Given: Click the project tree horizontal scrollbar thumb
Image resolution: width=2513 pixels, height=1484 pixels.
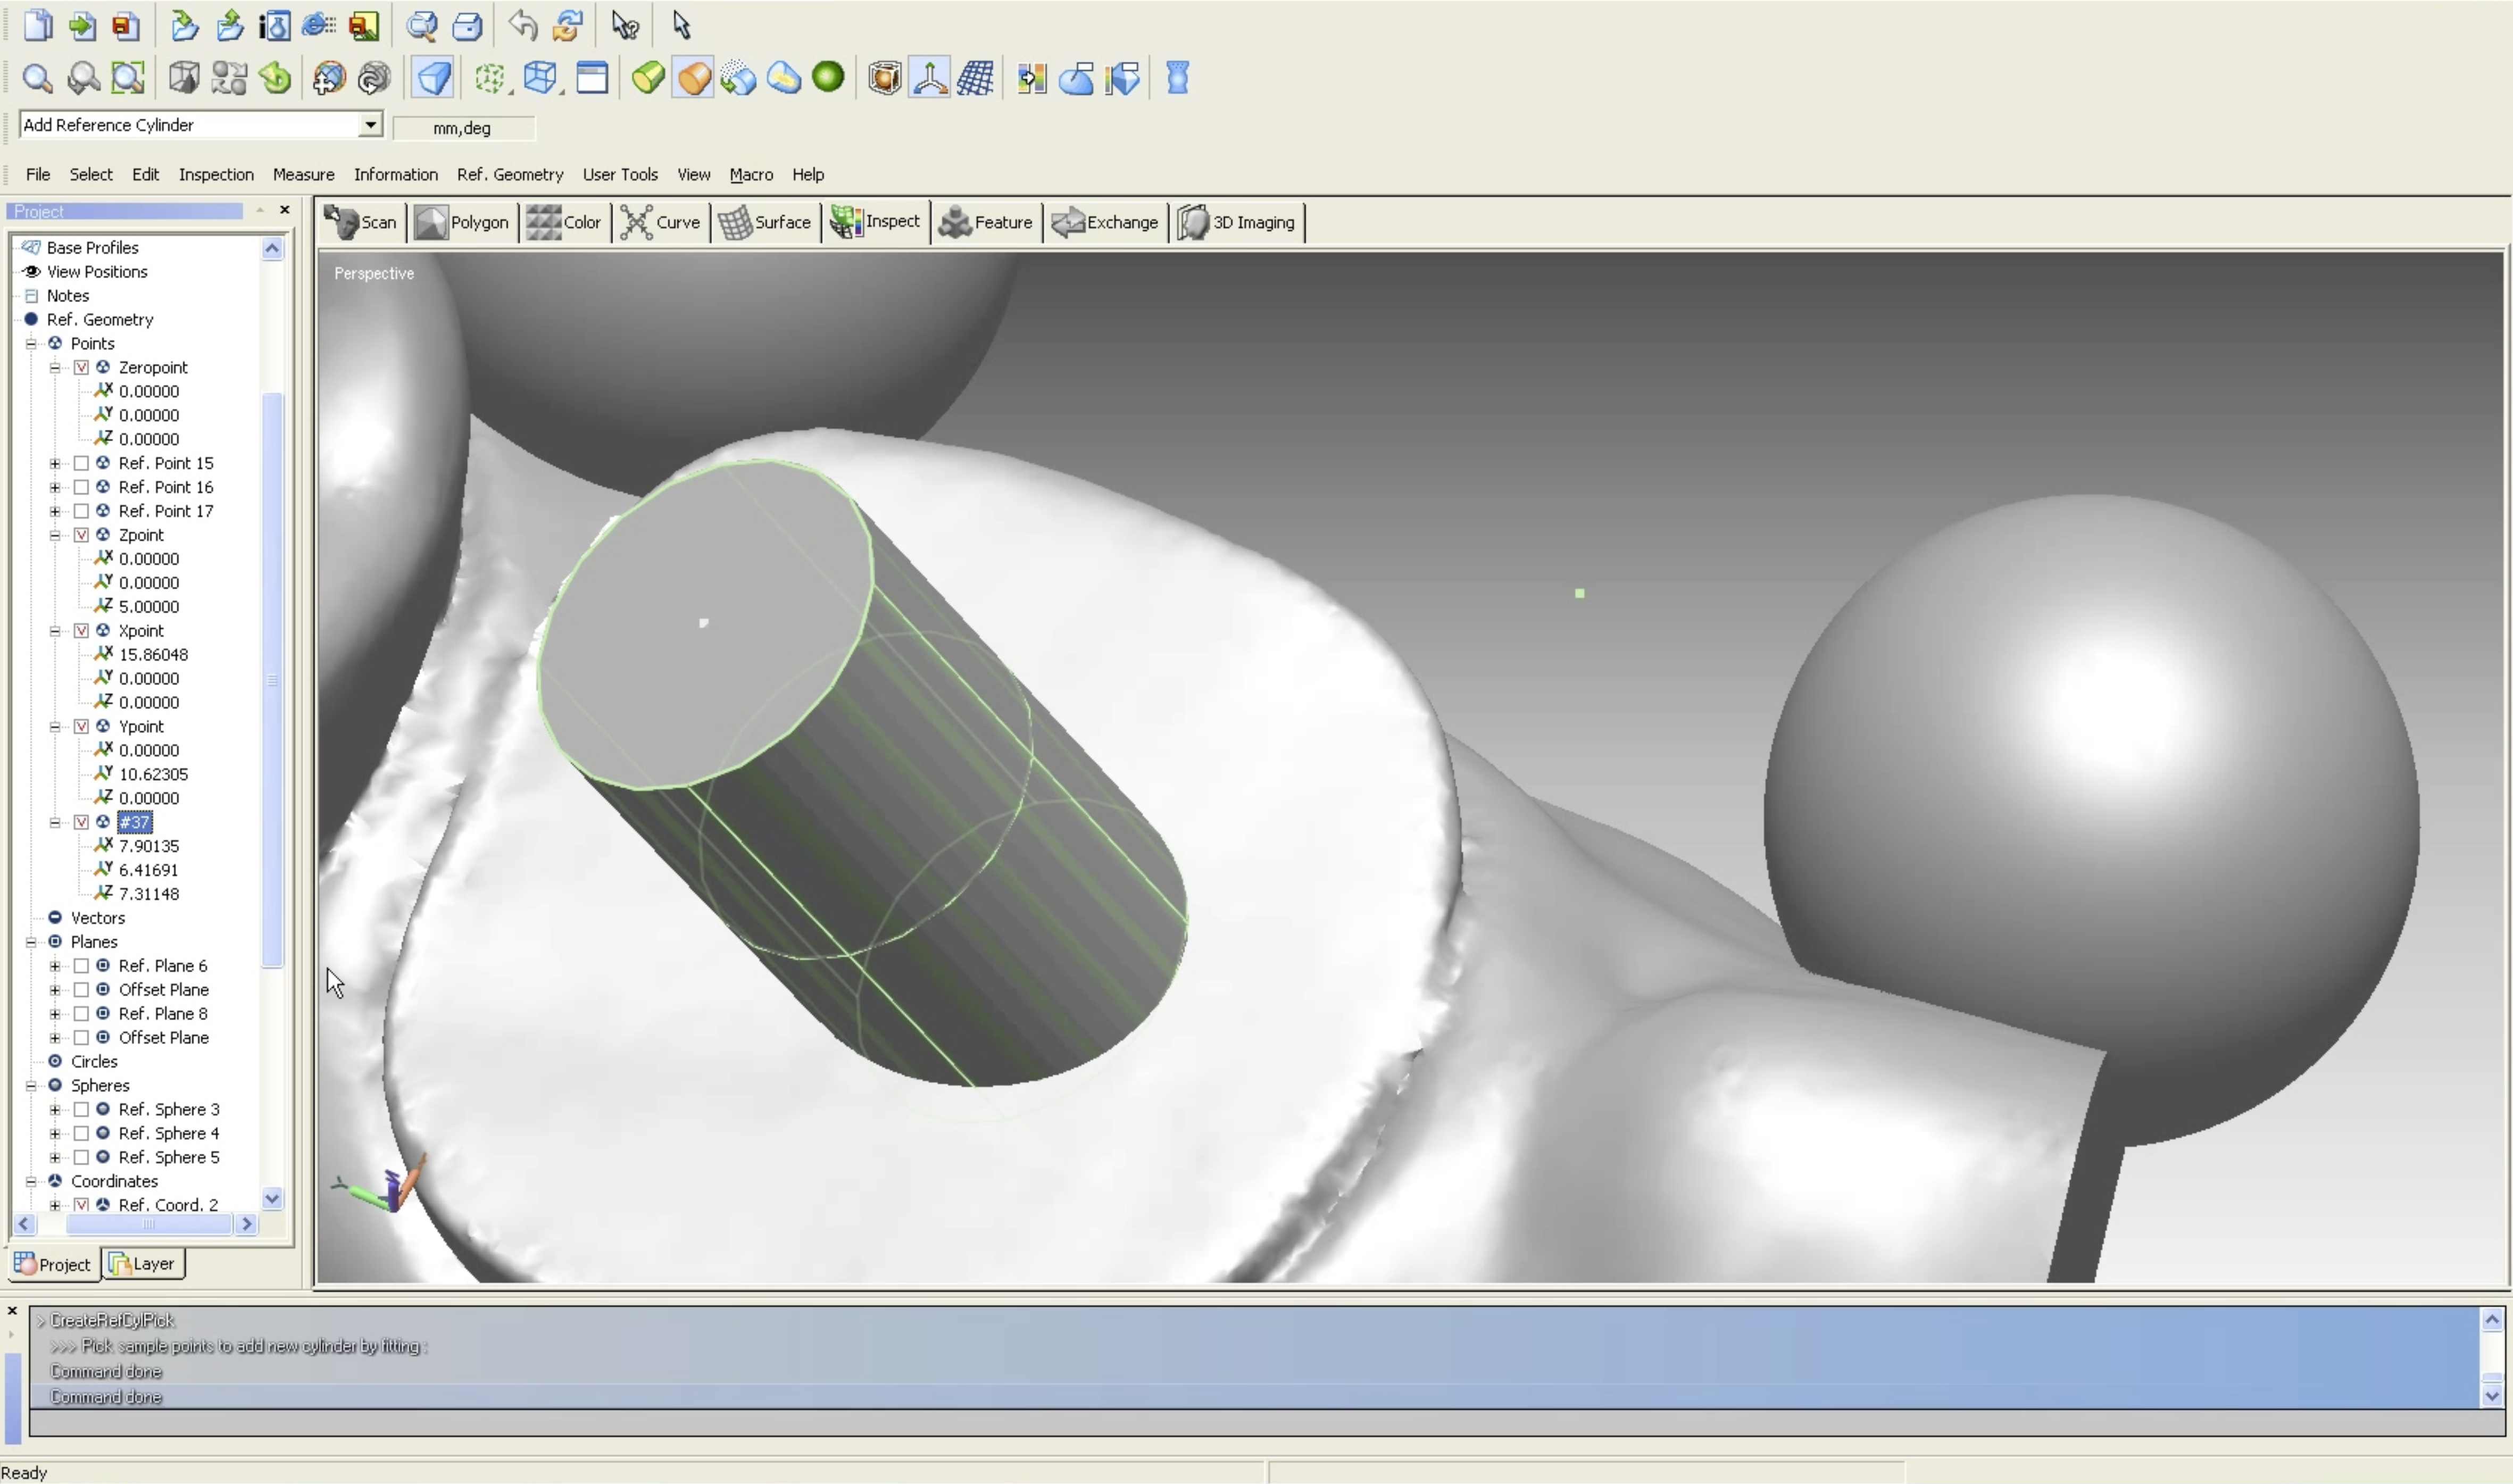Looking at the screenshot, I should 148,1224.
